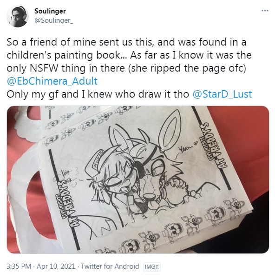Expand the attached coloring-page photo
Screen dimensions: 275x279
138,179
